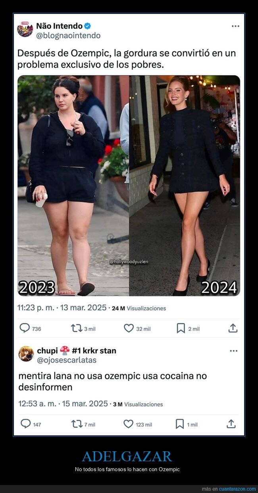The image size is (258, 493).
Task: Open the 11:23 p. m. 13 mar. 2025 timestamp
Action: pyautogui.click(x=62, y=308)
